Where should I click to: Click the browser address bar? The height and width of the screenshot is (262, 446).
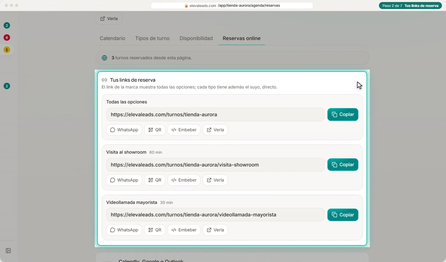232,5
